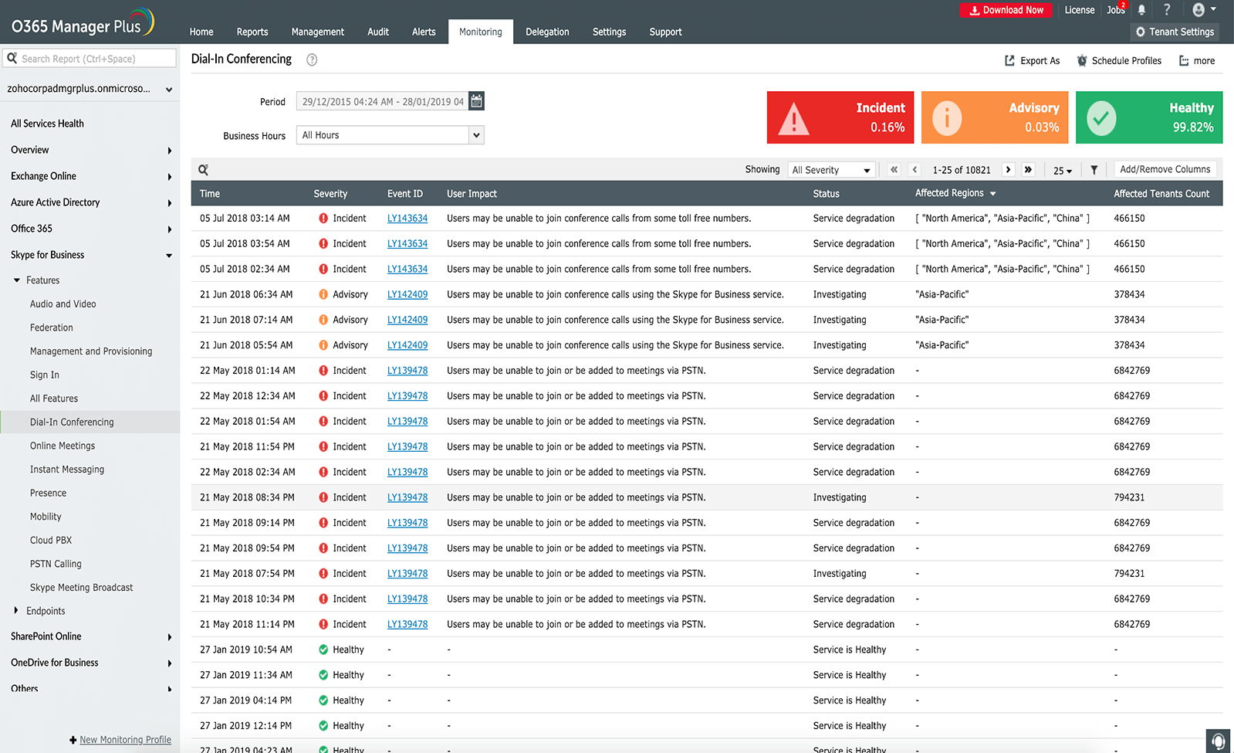
Task: Open the Period calendar picker icon
Action: point(477,101)
